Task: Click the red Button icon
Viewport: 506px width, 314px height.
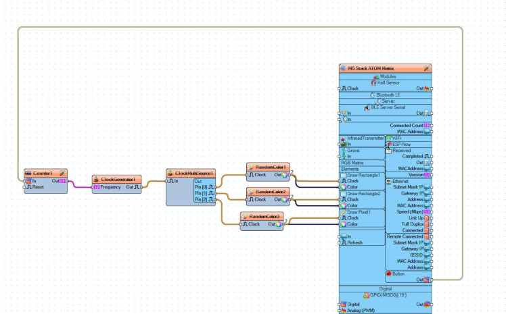Action: click(389, 273)
